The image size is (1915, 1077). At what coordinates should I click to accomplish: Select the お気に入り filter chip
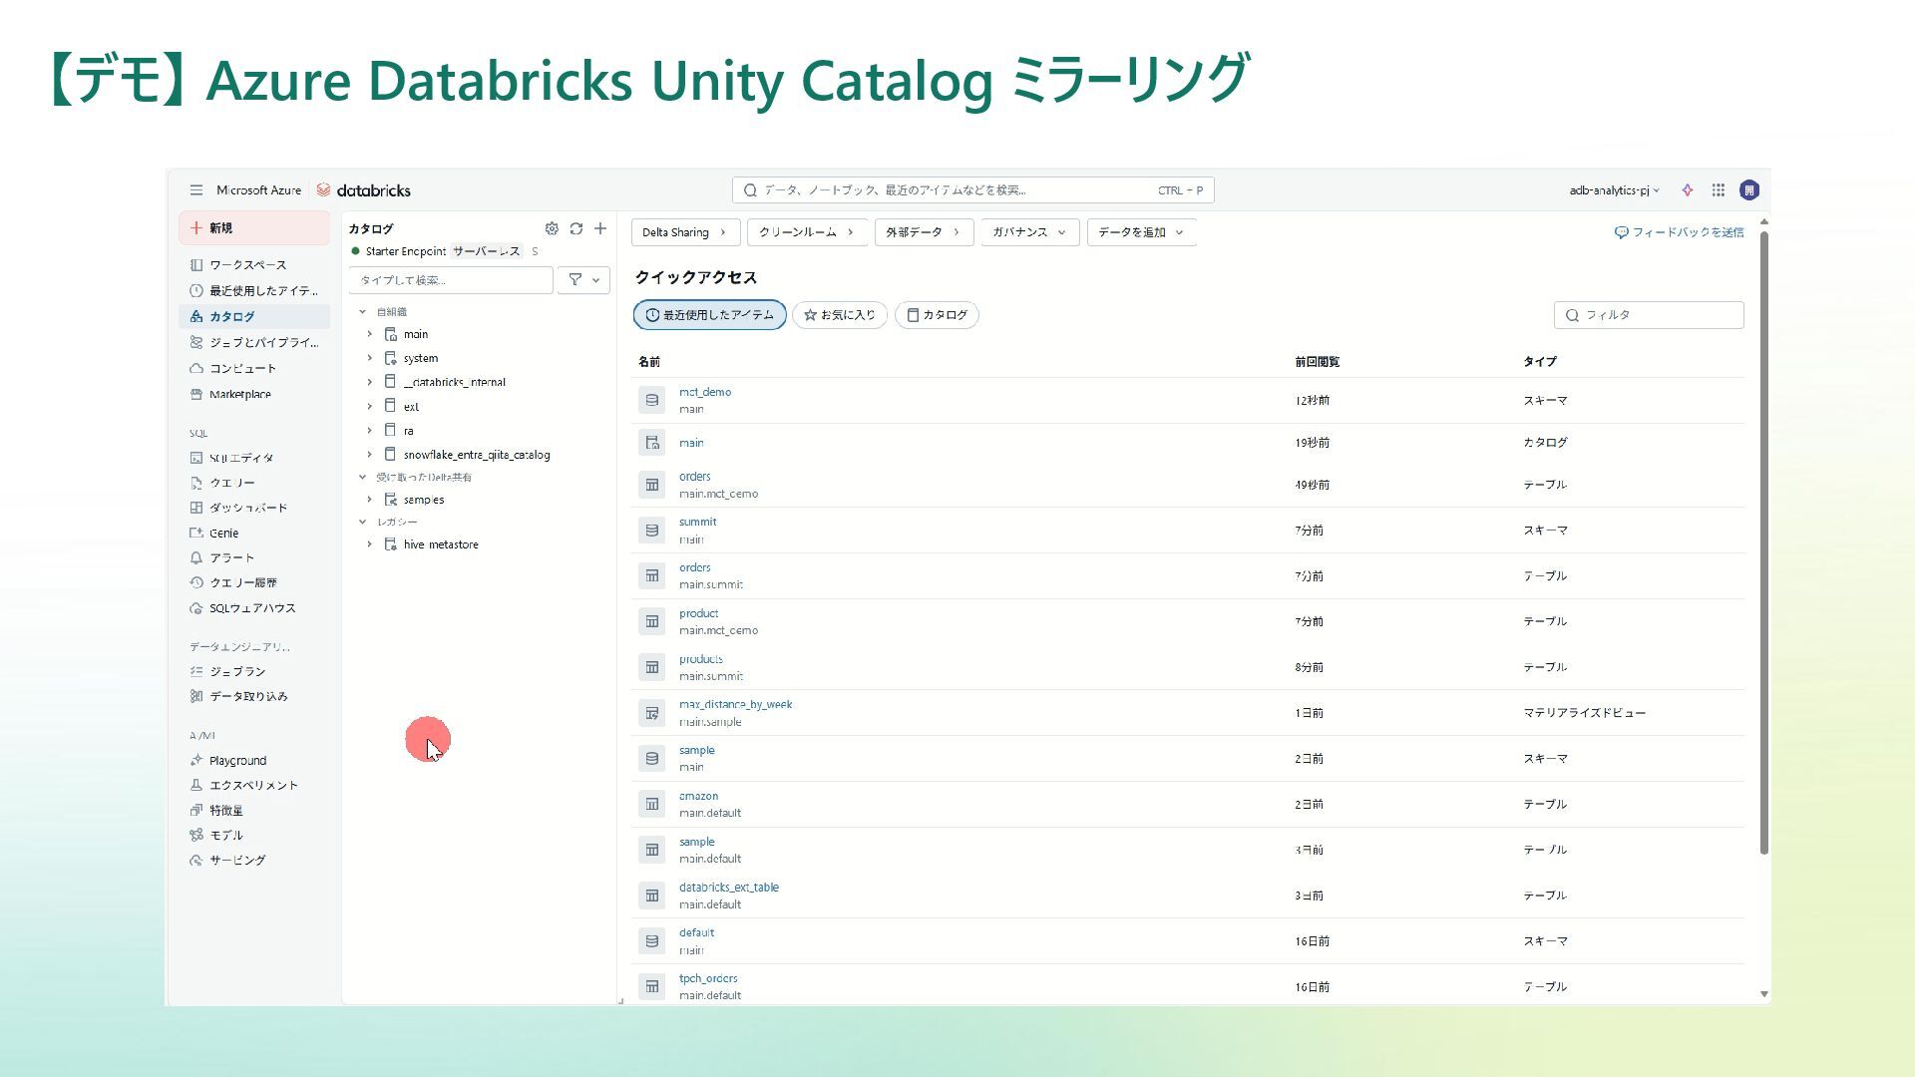coord(840,315)
